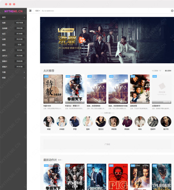Open the 福利 category in sidebar

tap(13, 50)
